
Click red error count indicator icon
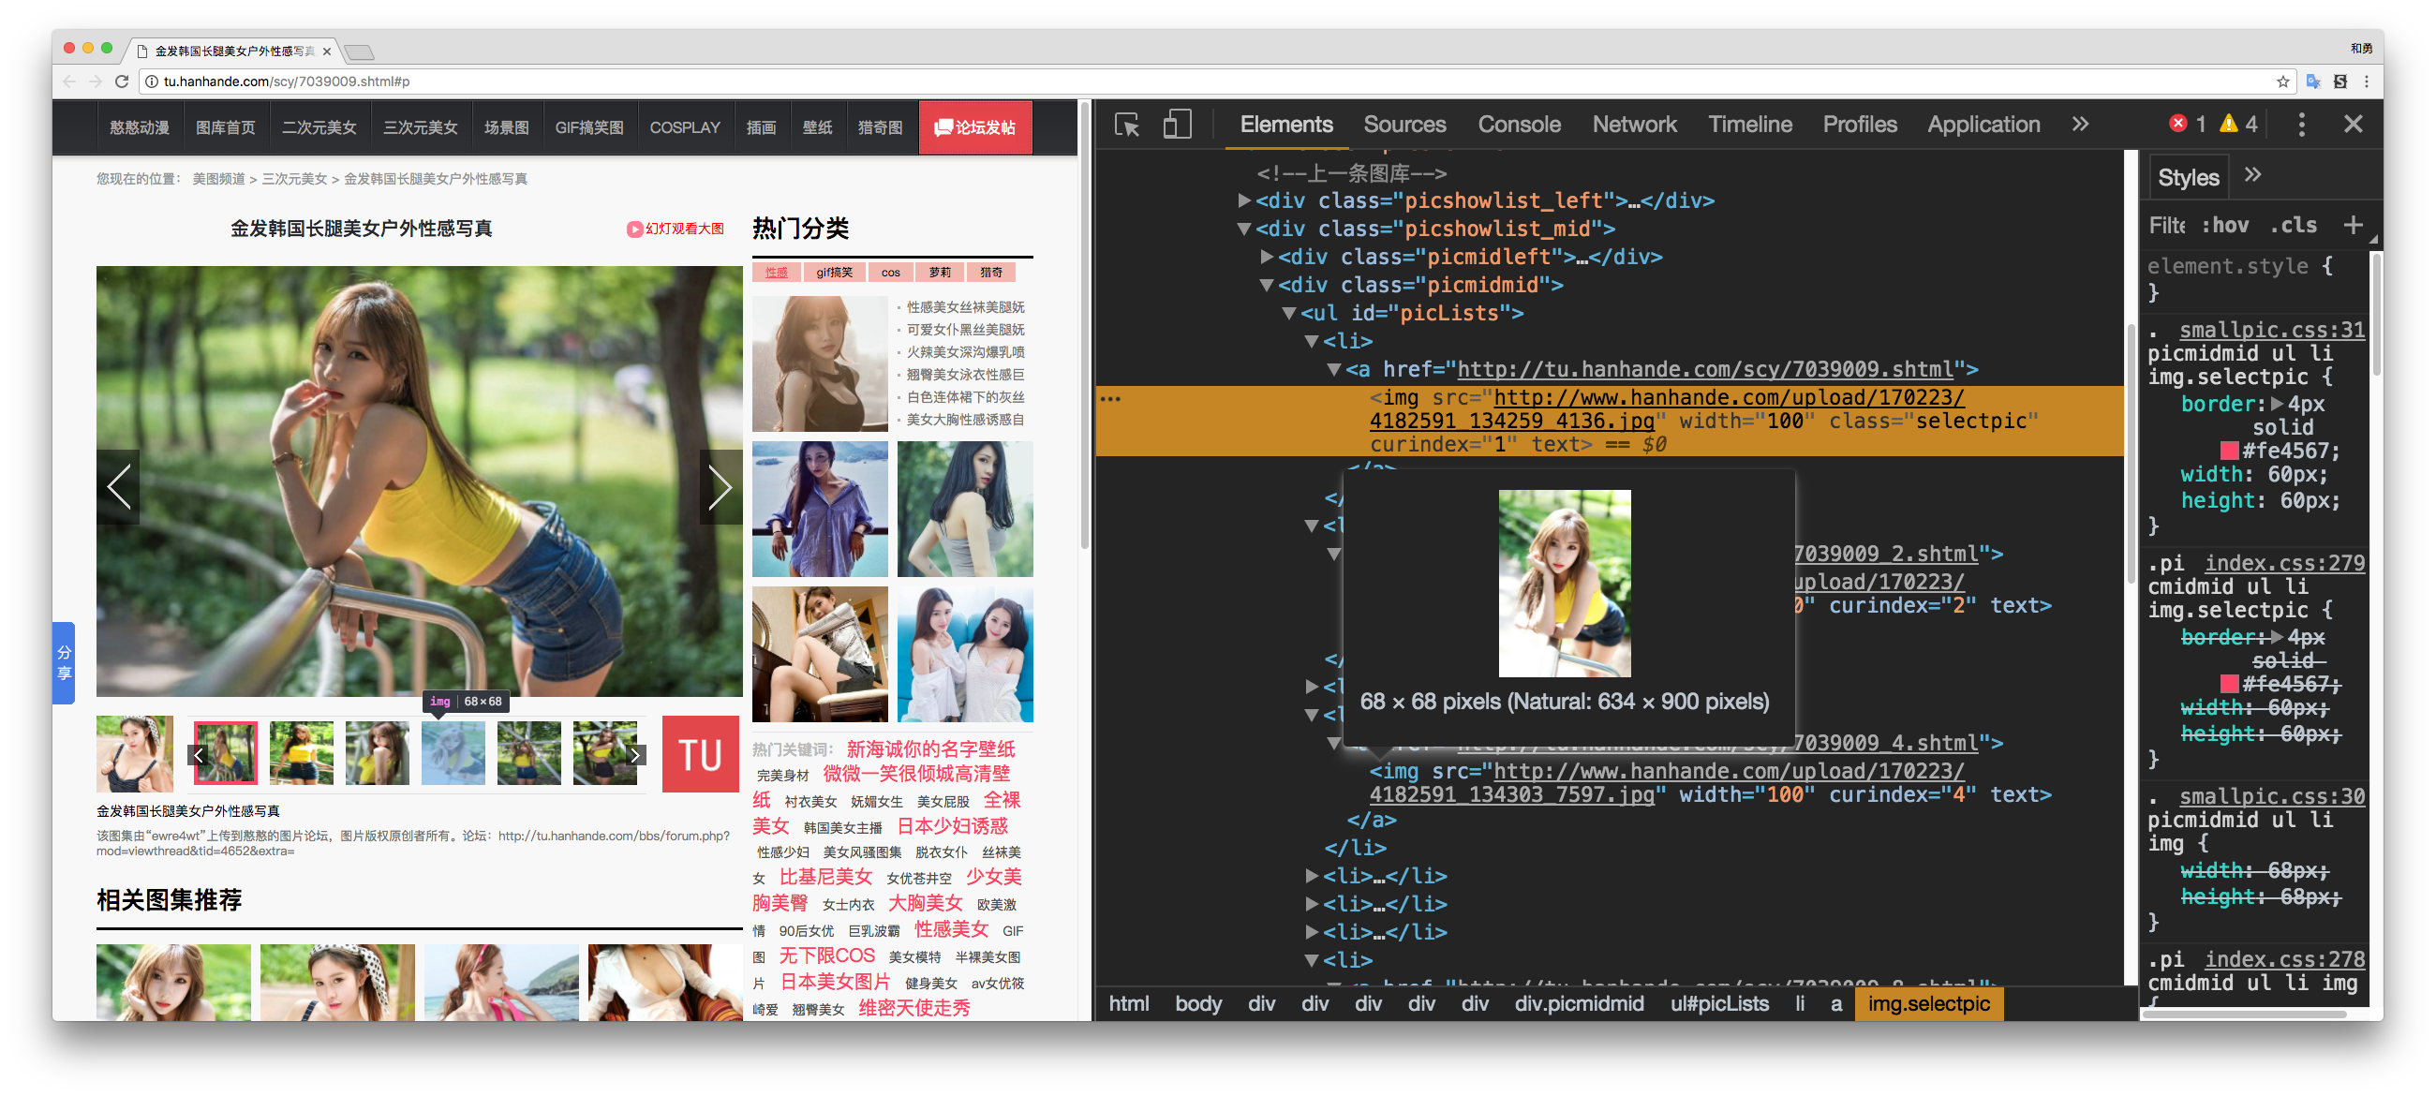point(2177,124)
